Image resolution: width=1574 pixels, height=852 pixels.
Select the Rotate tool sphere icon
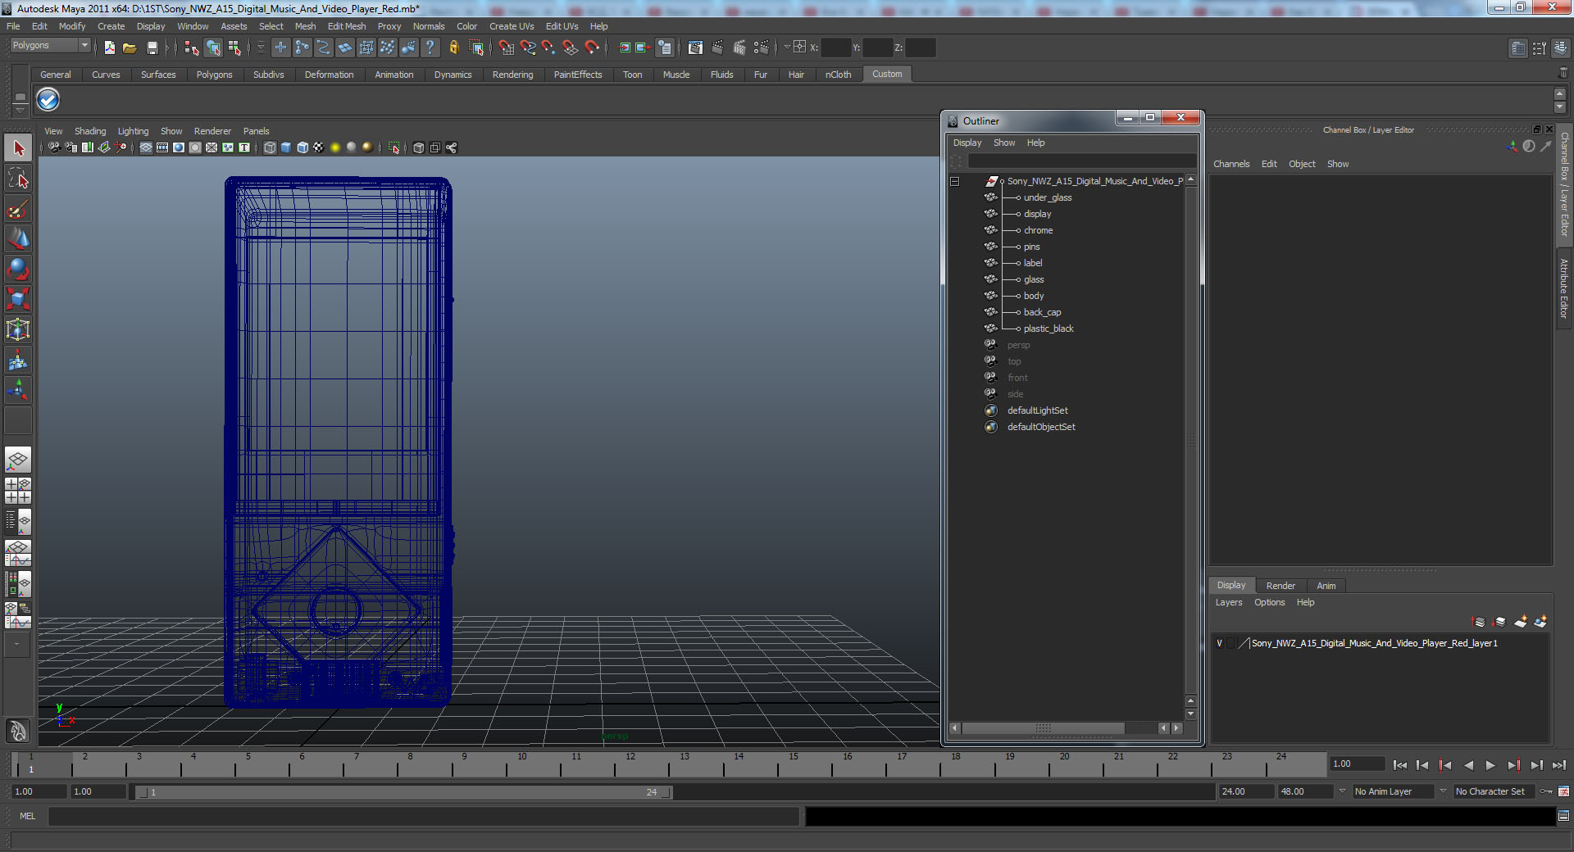pos(18,269)
